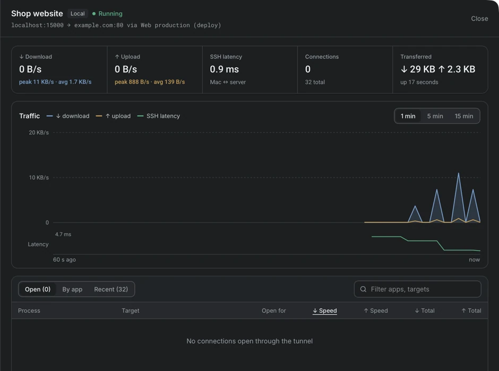
Task: Click the orange upload legend color line
Action: pos(99,116)
